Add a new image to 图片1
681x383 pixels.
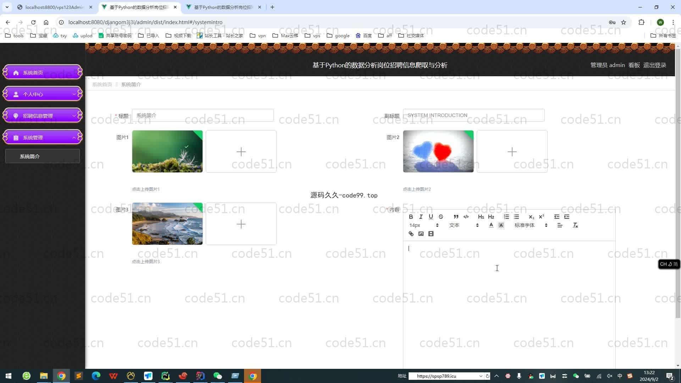pos(241,151)
